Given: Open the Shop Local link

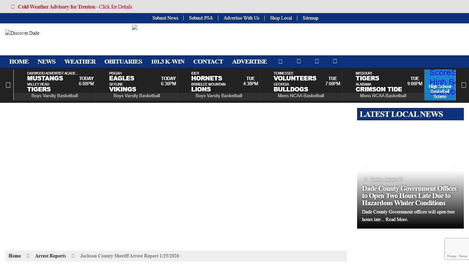Looking at the screenshot, I should [281, 18].
